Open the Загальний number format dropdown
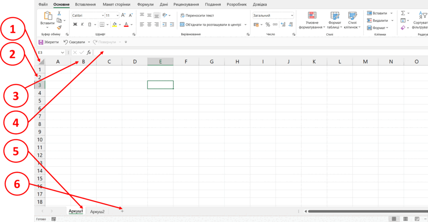The width and height of the screenshot is (428, 222). point(292,15)
